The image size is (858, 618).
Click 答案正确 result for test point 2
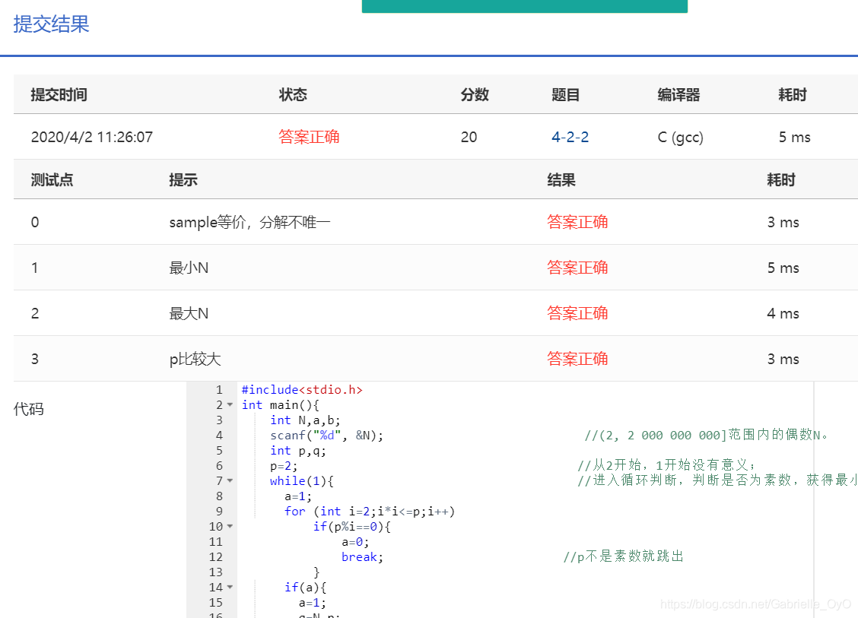click(577, 312)
